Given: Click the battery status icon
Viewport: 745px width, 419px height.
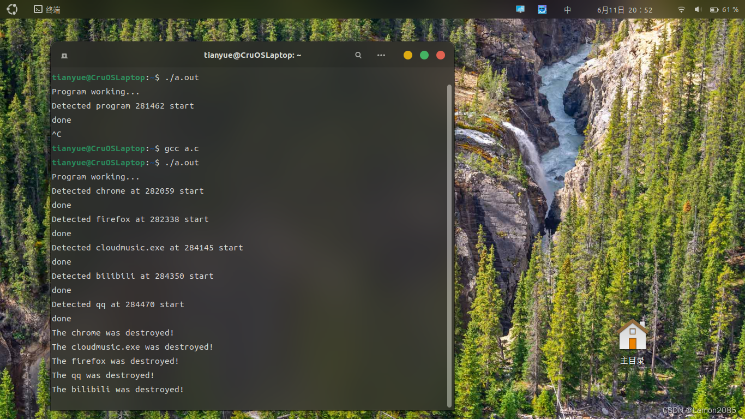Looking at the screenshot, I should pos(714,9).
